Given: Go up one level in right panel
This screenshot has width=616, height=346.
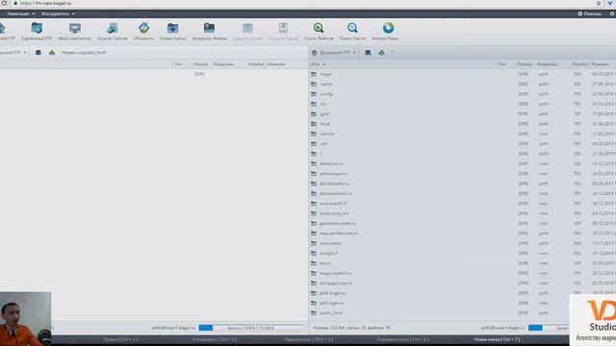Looking at the screenshot, I should (381, 52).
